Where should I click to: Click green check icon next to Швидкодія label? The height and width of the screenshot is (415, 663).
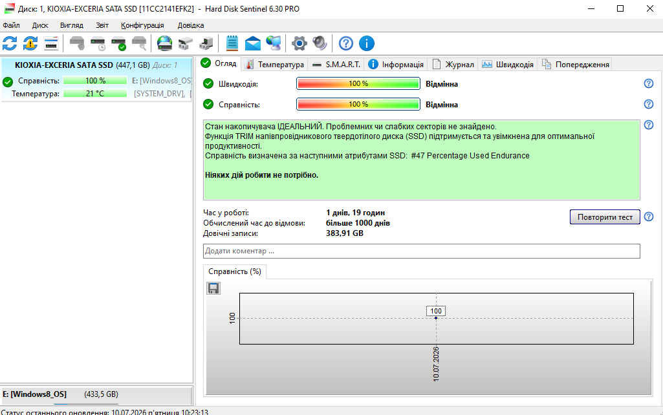click(208, 83)
